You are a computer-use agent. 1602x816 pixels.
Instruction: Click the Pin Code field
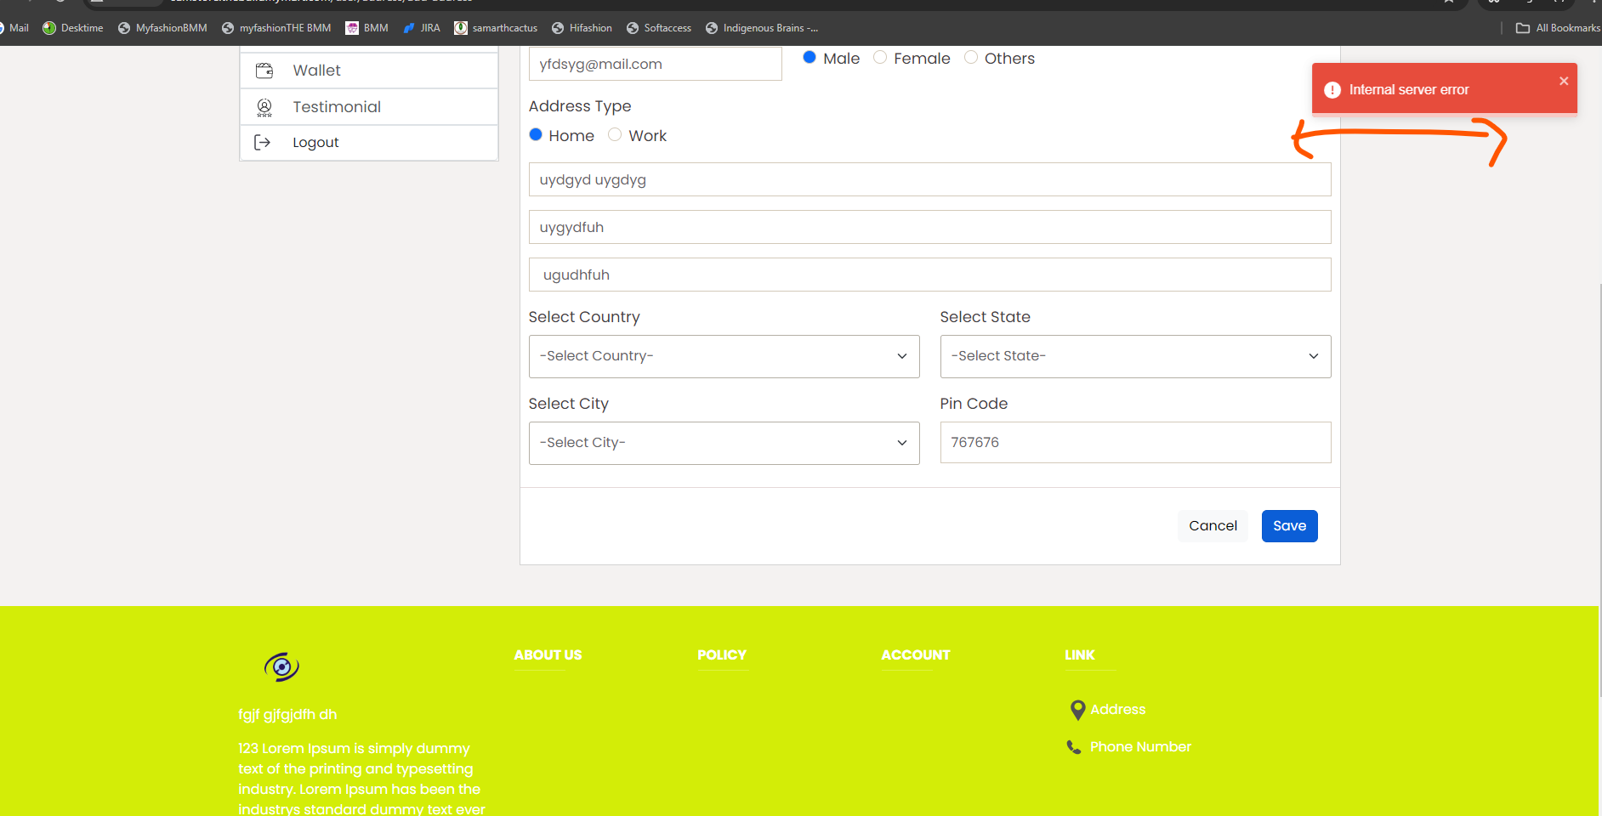pos(1136,443)
